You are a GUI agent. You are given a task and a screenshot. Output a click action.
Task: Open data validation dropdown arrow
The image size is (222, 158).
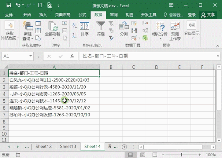(x=139, y=38)
